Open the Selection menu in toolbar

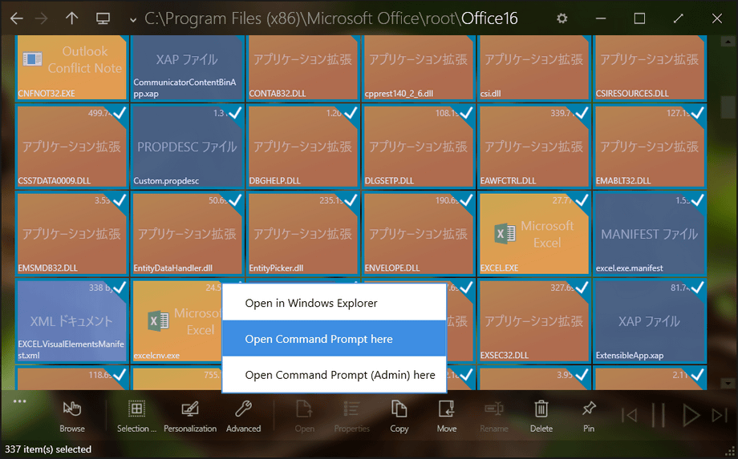point(136,417)
